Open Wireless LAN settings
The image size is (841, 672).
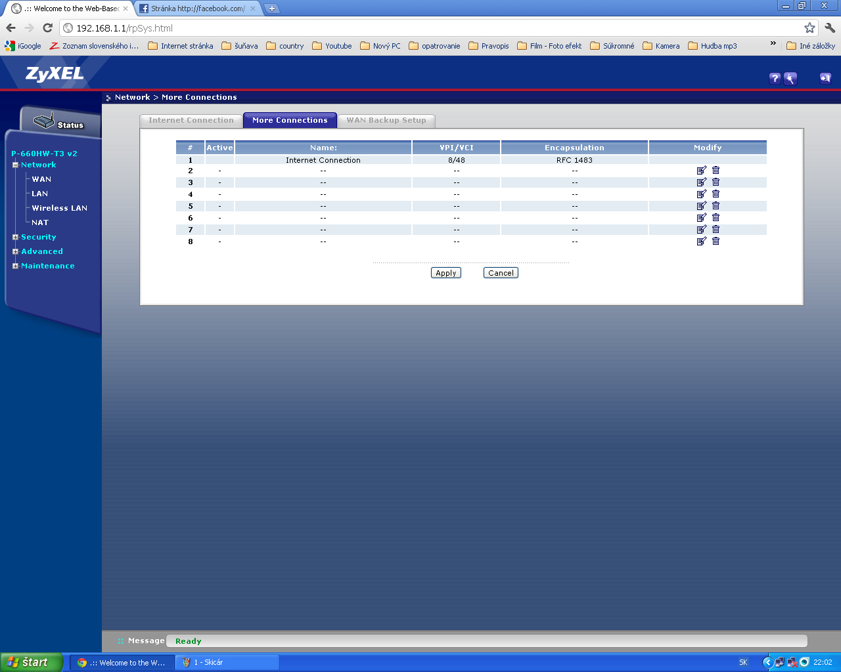tap(60, 208)
